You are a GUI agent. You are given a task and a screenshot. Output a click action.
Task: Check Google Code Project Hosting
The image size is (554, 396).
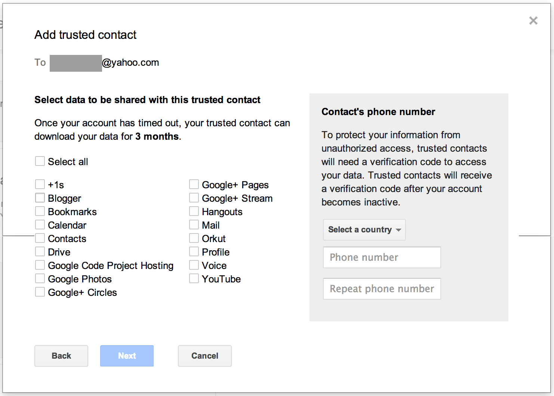(40, 265)
